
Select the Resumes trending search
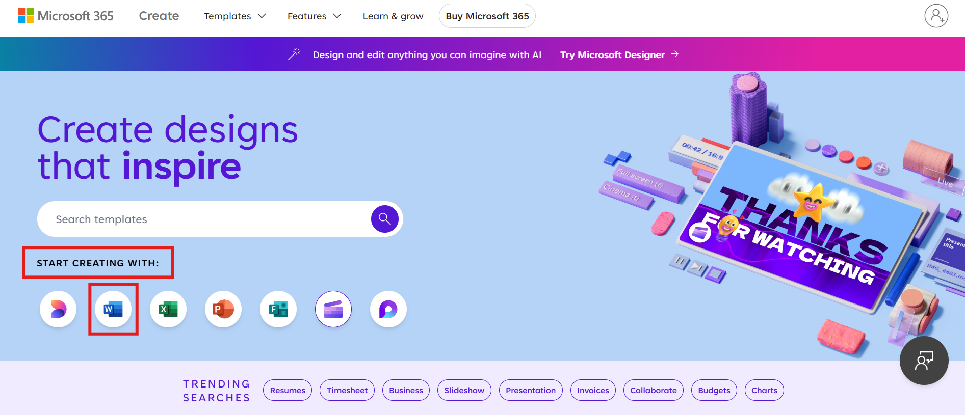[x=288, y=390]
